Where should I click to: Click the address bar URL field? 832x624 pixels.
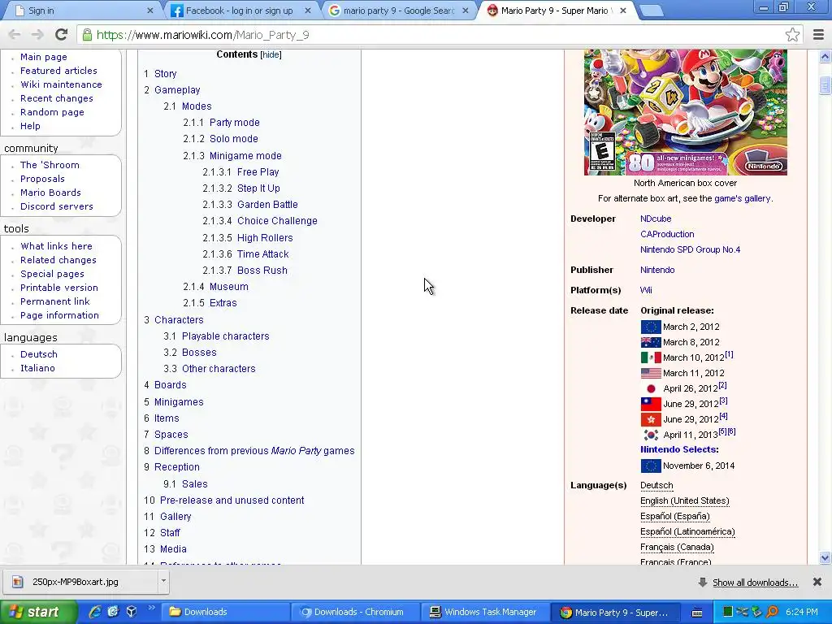click(432, 34)
